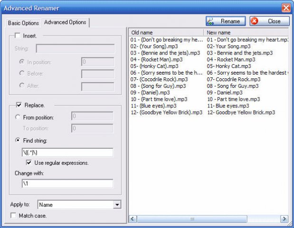Click the After value field
This screenshot has height=228, width=294.
click(98, 86)
